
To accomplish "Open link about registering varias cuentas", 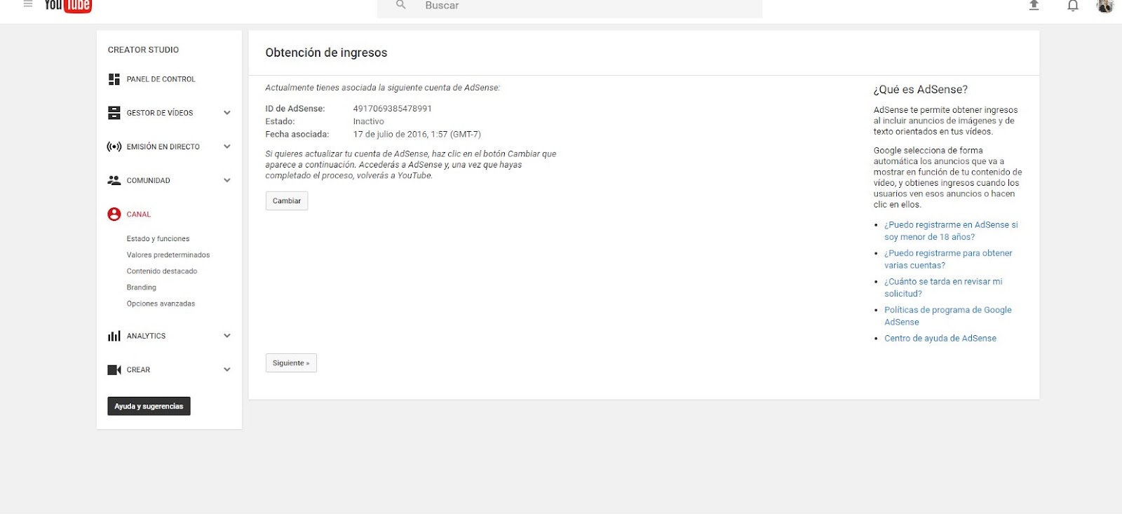I will pyautogui.click(x=948, y=259).
